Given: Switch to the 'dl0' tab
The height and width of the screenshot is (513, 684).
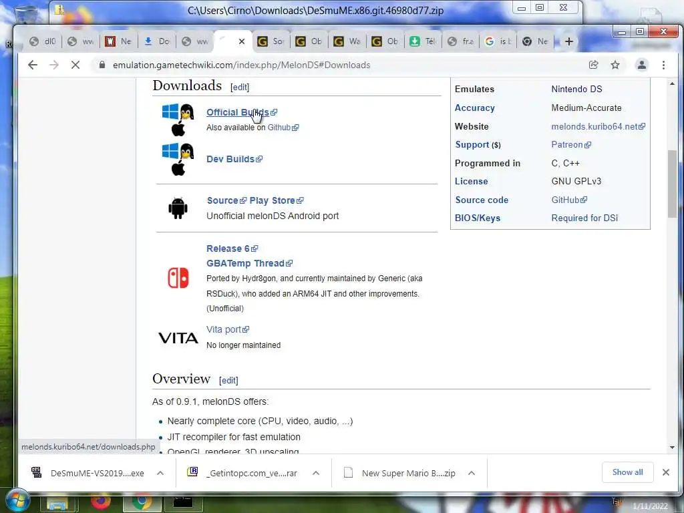Looking at the screenshot, I should click(43, 41).
